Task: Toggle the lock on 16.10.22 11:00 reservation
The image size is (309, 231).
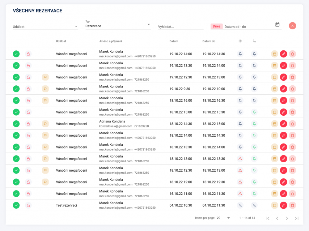Action: pos(28,194)
